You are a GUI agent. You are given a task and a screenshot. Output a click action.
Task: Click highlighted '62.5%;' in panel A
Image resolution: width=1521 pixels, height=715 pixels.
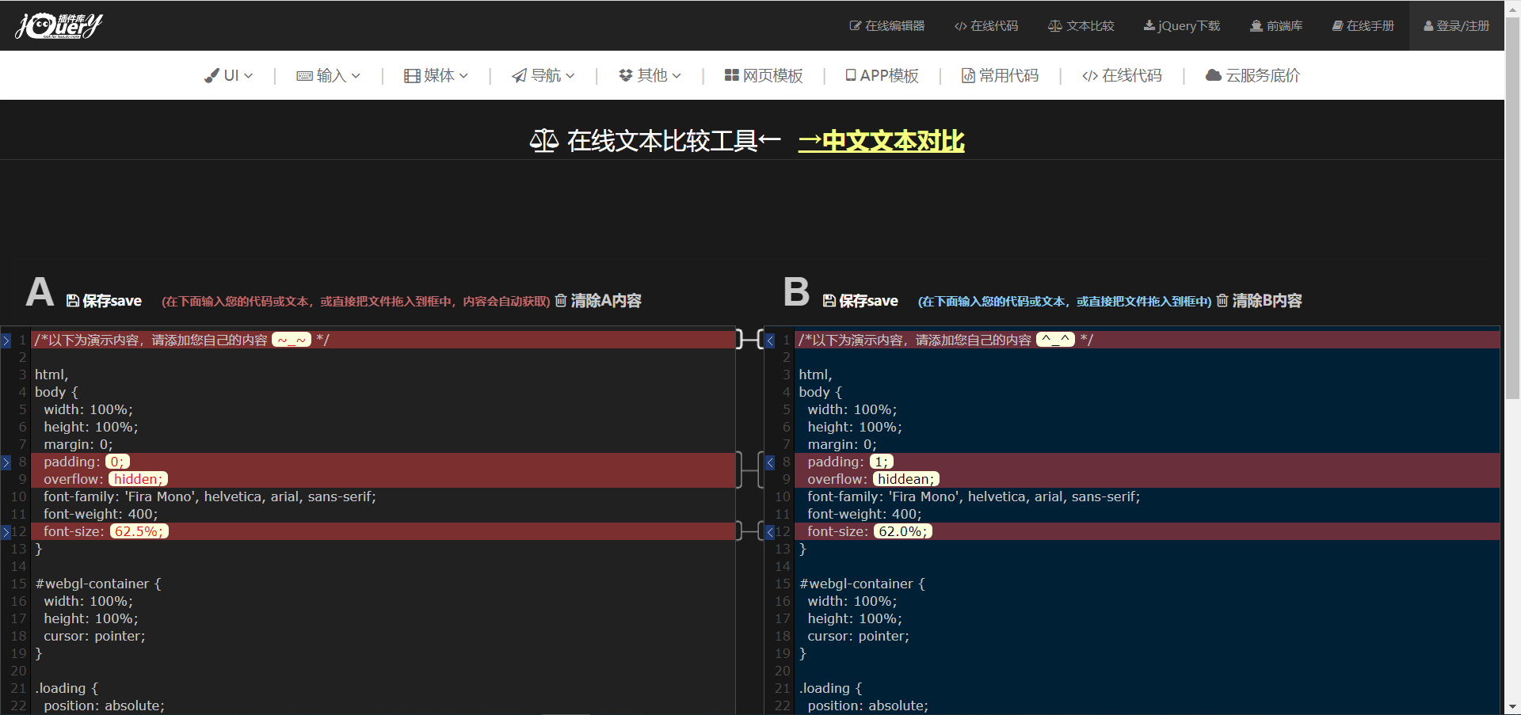coord(139,531)
